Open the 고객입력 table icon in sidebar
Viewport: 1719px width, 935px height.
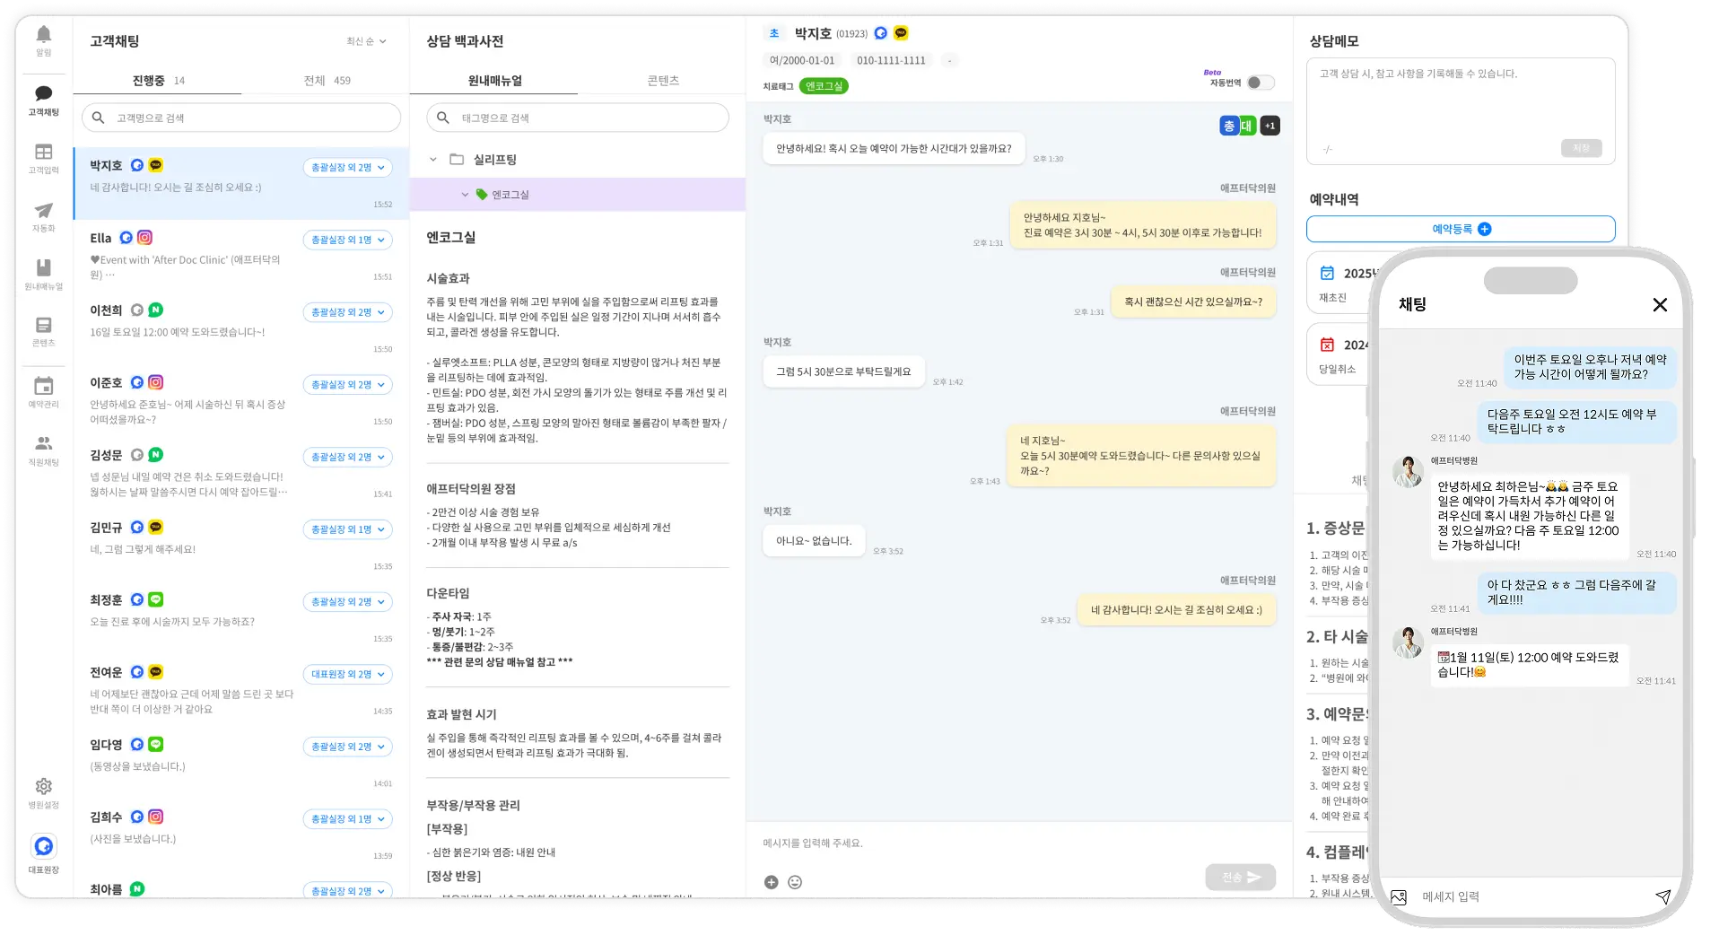pyautogui.click(x=43, y=152)
